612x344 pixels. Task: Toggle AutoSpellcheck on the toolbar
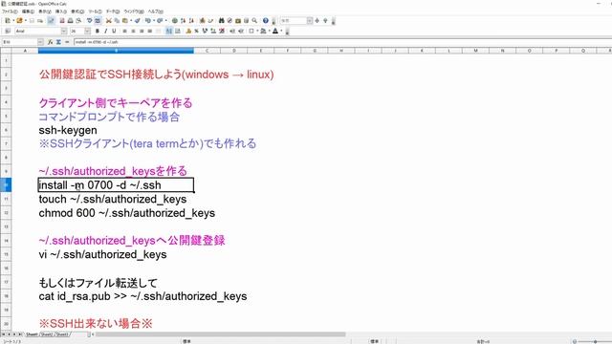click(98, 21)
